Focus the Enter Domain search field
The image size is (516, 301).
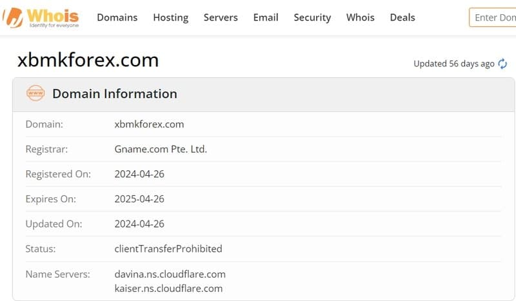pyautogui.click(x=494, y=17)
